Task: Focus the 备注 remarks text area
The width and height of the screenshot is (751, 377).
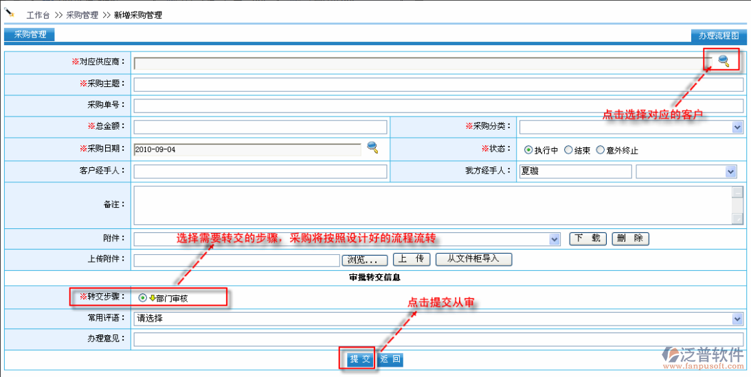Action: point(433,205)
